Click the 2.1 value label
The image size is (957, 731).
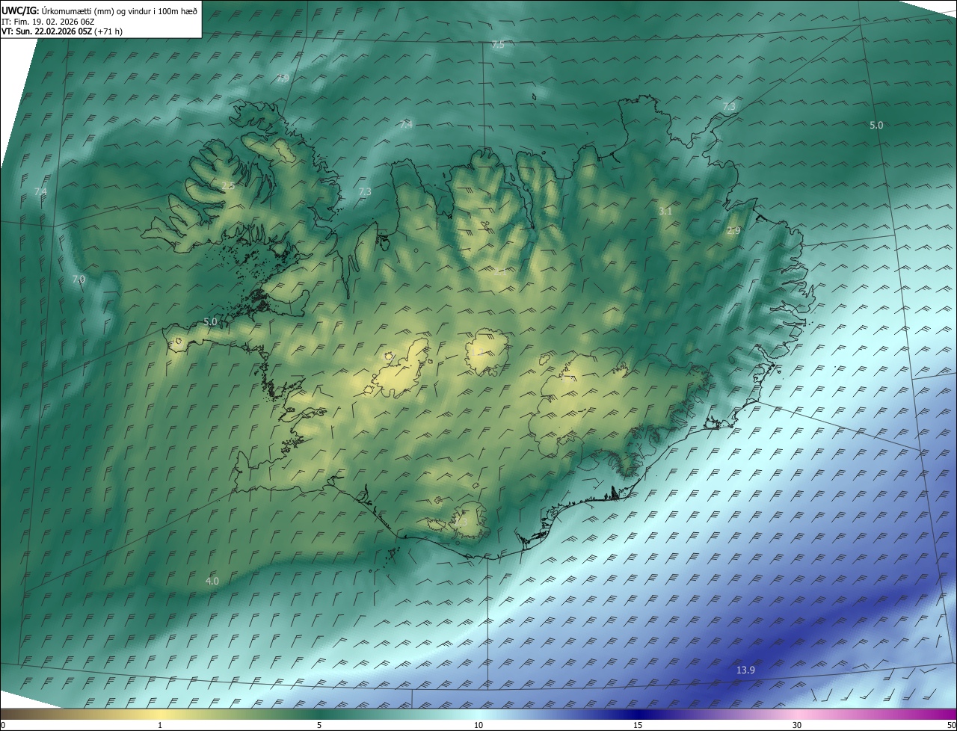pyautogui.click(x=499, y=272)
